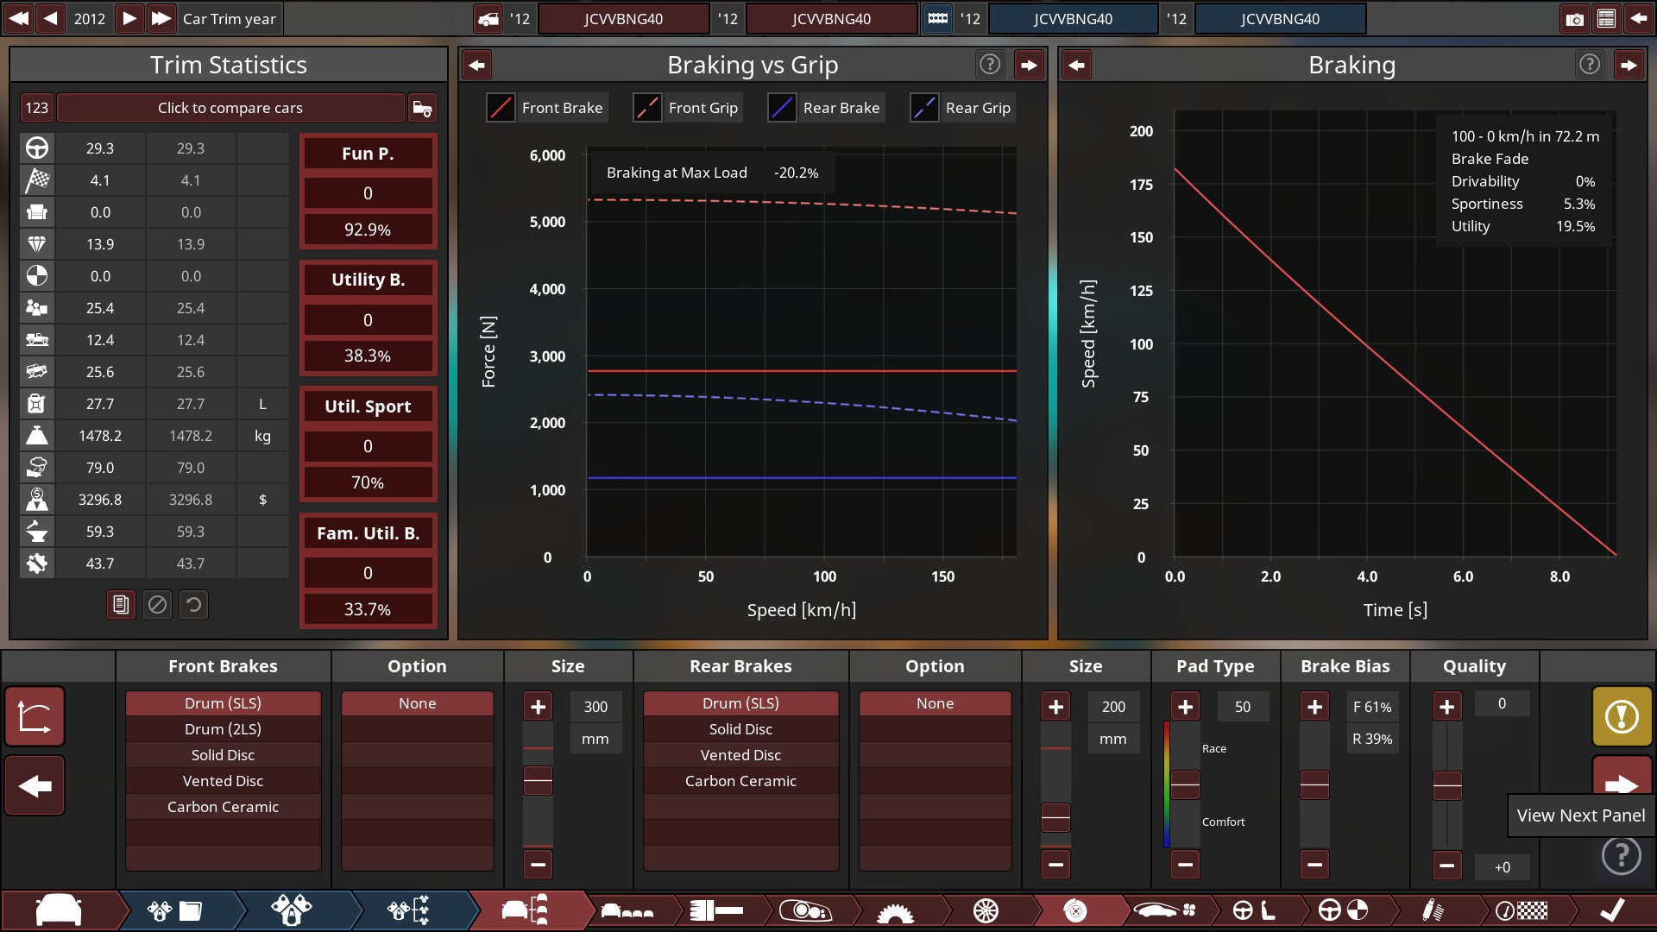Increase front brake size with plus
The width and height of the screenshot is (1657, 932).
pyautogui.click(x=538, y=707)
